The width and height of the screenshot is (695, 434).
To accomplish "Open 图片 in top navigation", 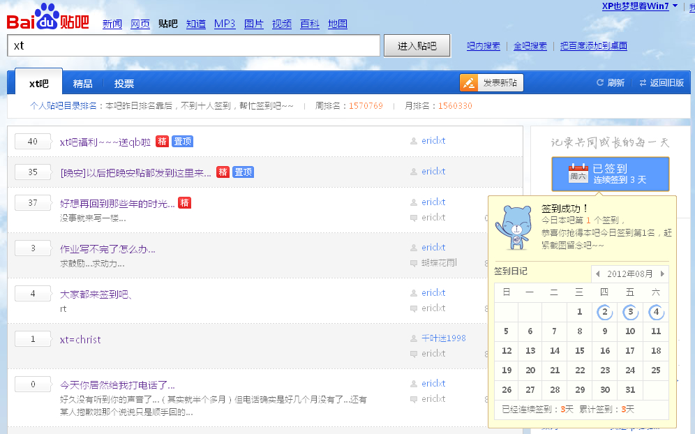I will pyautogui.click(x=254, y=24).
